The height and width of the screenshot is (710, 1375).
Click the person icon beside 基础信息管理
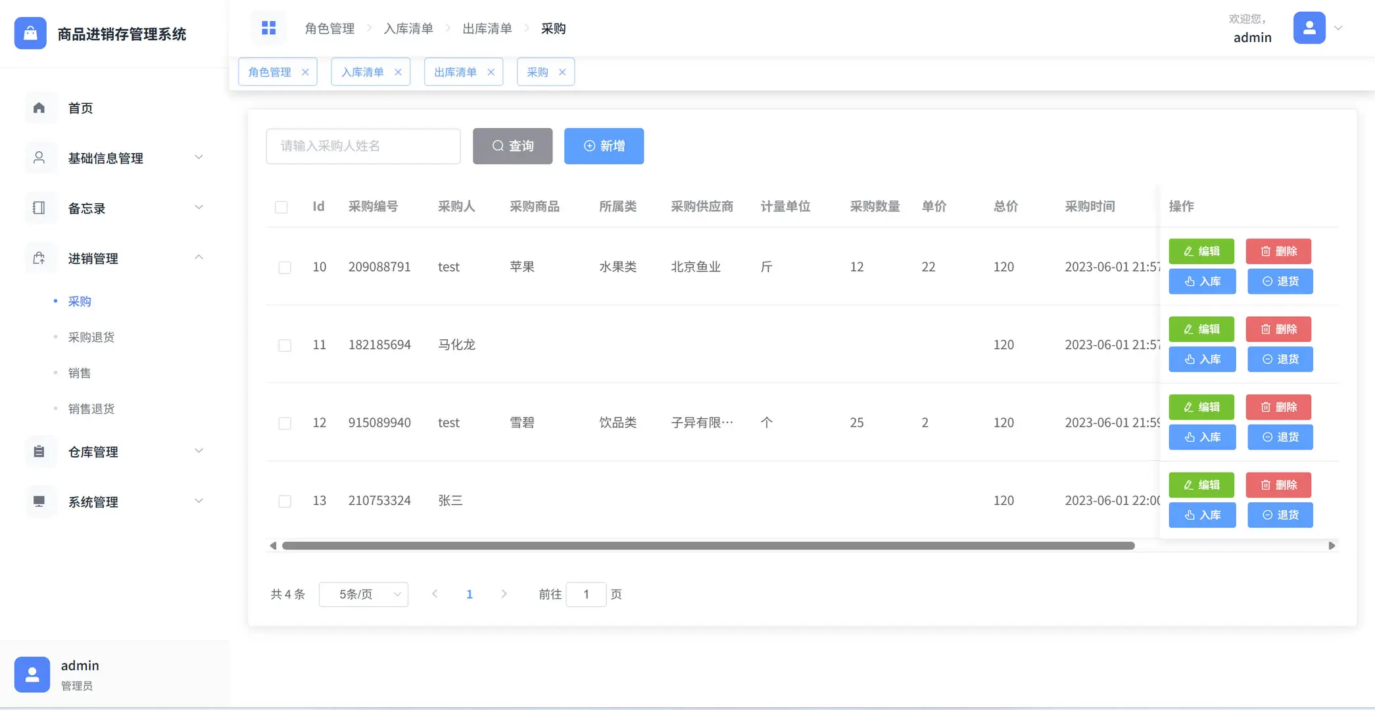pos(39,158)
